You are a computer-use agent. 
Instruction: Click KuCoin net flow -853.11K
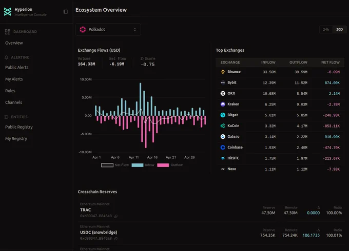tap(332, 126)
